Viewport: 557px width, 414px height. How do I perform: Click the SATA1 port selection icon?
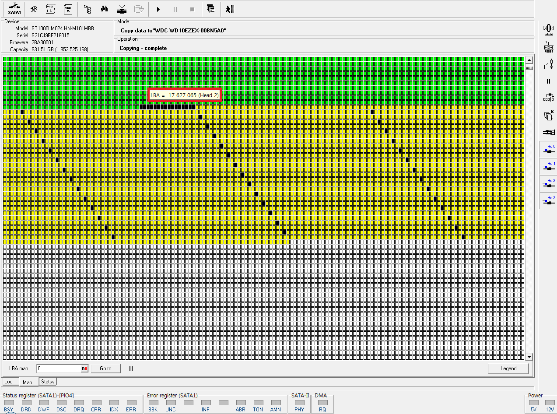click(x=14, y=8)
